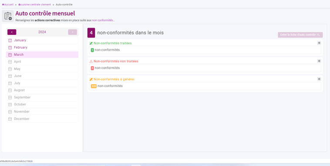This screenshot has height=166, width=330.
Task: Click the green icon beside Non-conformités traitées
Action: pyautogui.click(x=91, y=43)
